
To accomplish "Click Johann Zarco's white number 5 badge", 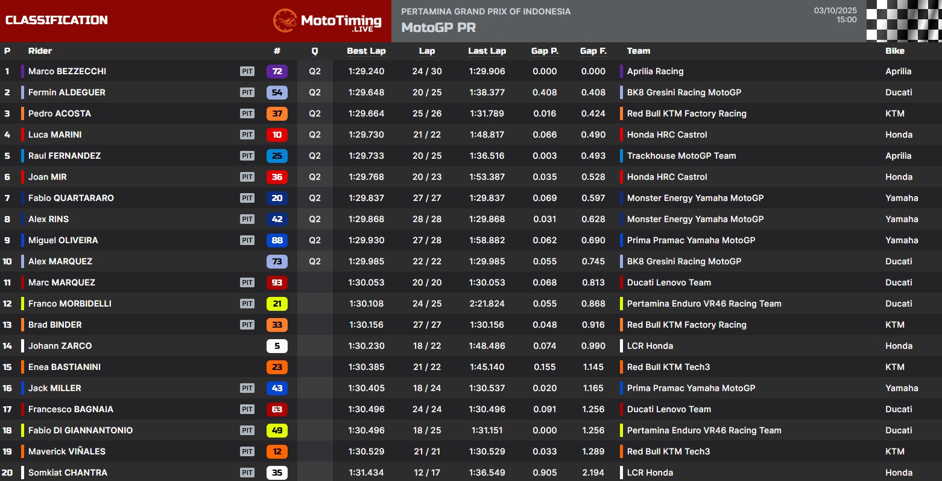I will click(277, 346).
